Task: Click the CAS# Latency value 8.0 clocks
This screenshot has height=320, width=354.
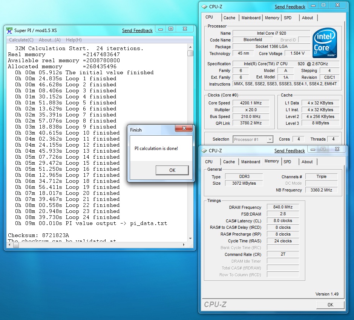Action: 283,221
